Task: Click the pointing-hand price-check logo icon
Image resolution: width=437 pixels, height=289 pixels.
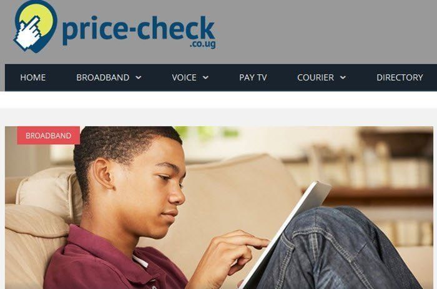Action: pos(36,26)
